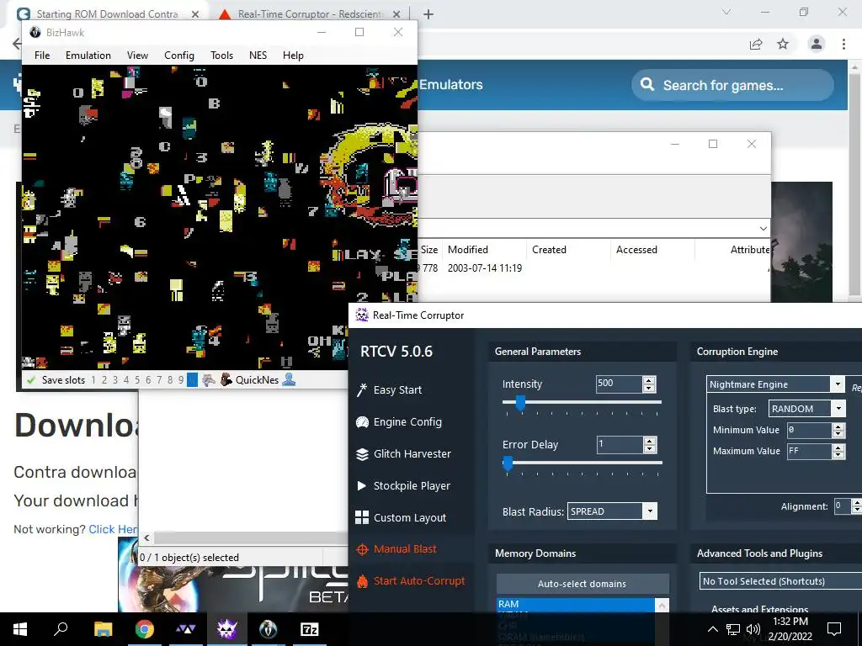Click the Intensity slider handle
The image size is (862, 646).
point(520,403)
